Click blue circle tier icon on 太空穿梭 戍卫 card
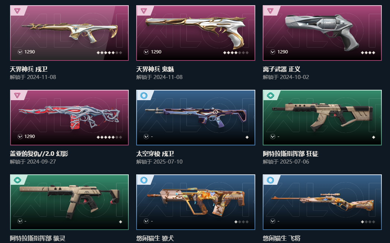This screenshot has width=390, height=243. (x=144, y=95)
